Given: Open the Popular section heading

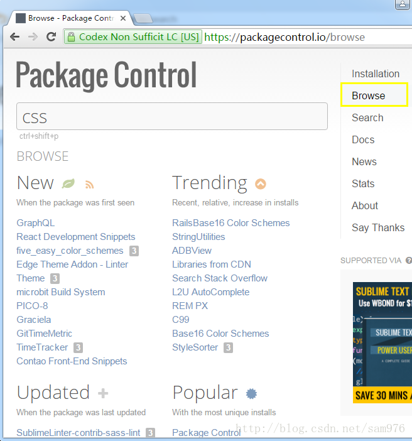Looking at the screenshot, I should pyautogui.click(x=205, y=393).
